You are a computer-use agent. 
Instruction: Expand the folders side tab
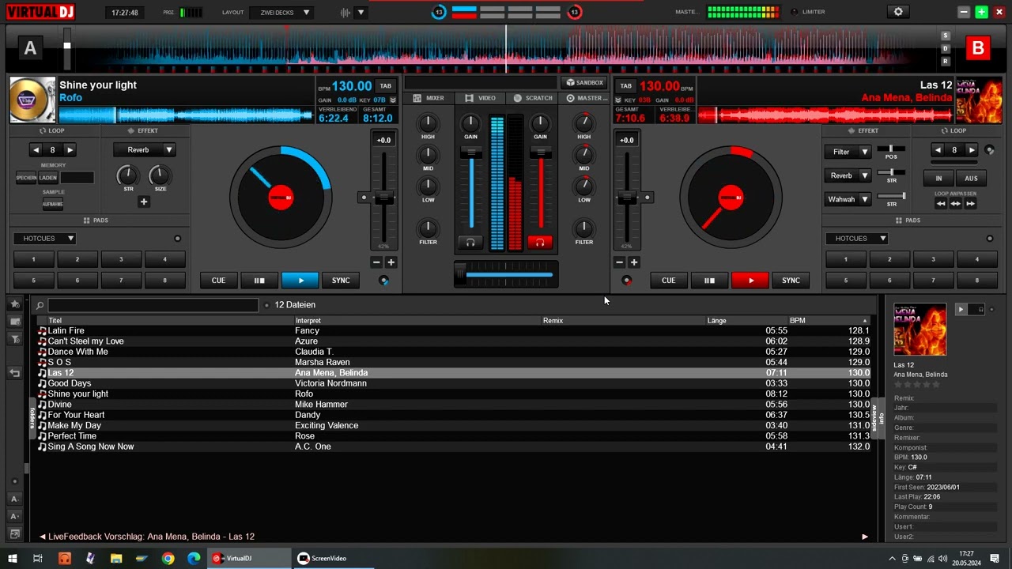pos(32,418)
